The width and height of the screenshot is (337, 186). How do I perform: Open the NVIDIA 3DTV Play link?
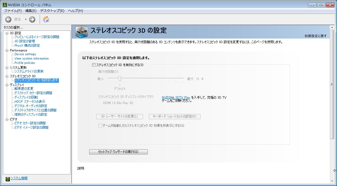(x=176, y=97)
